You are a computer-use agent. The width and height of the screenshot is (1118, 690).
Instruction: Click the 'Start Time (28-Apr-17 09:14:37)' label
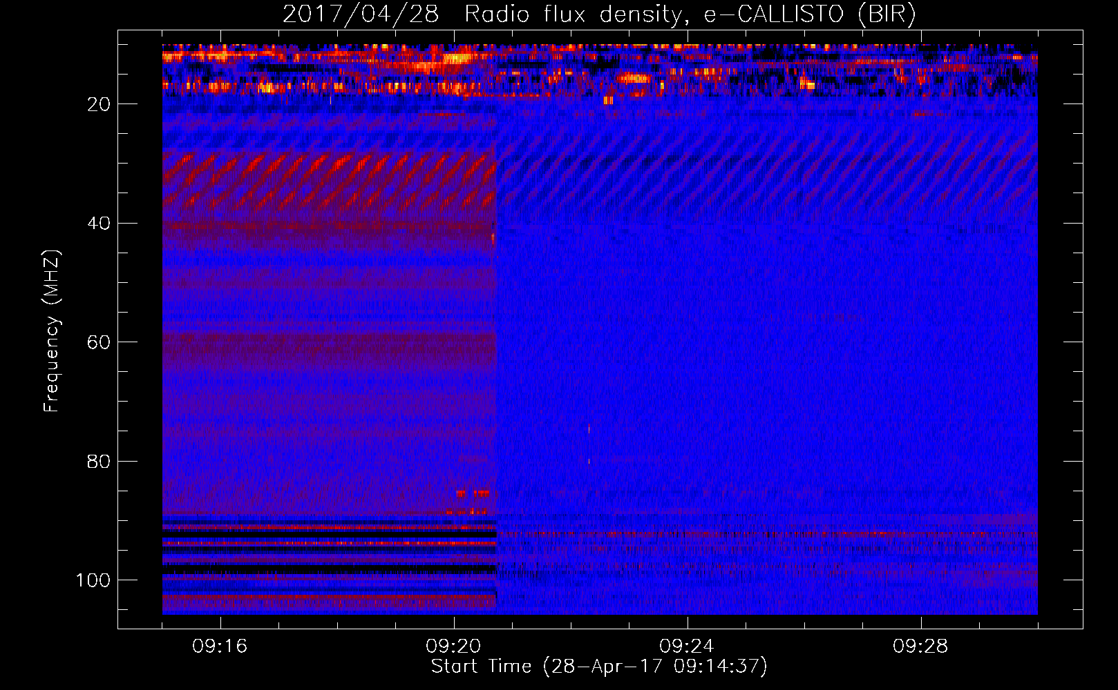pos(599,667)
